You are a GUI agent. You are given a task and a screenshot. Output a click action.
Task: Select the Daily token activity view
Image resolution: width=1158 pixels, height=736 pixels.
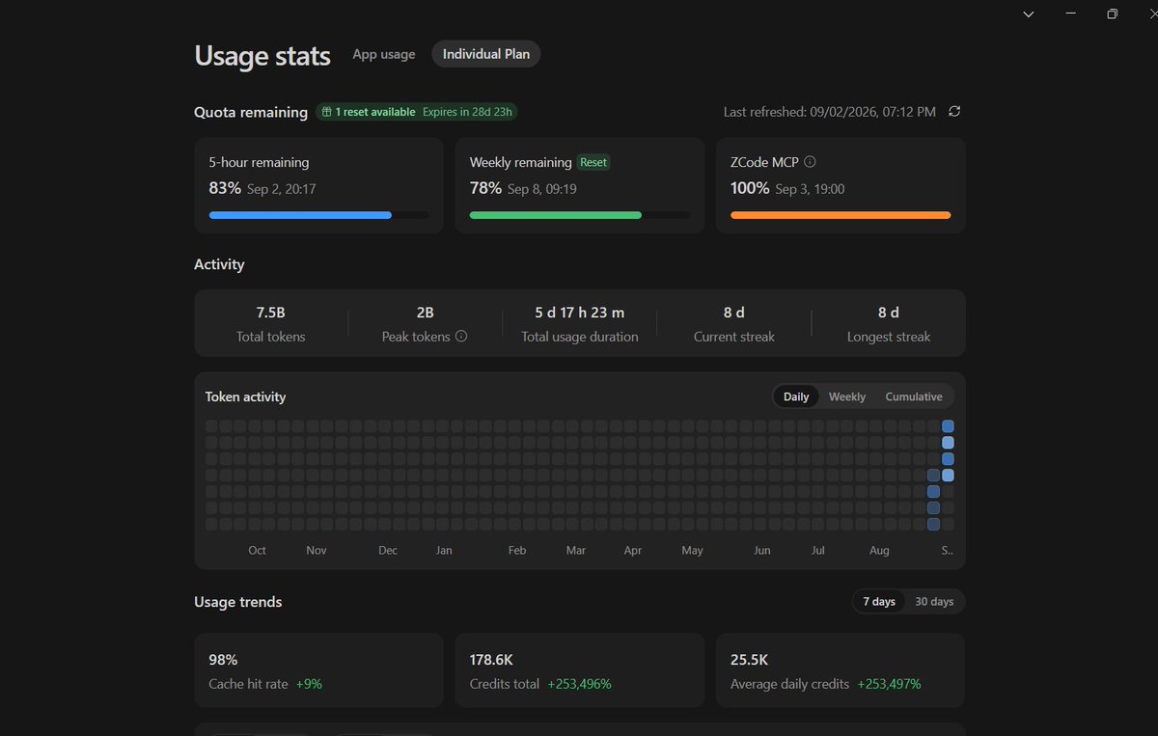(796, 396)
